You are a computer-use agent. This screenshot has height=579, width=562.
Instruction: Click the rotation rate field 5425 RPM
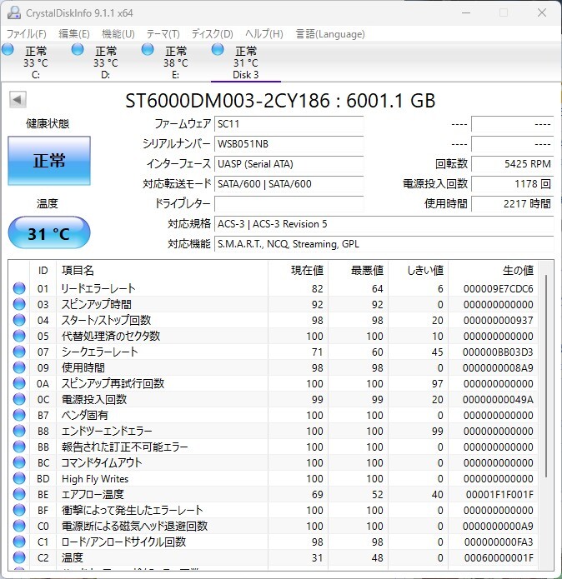(x=513, y=163)
